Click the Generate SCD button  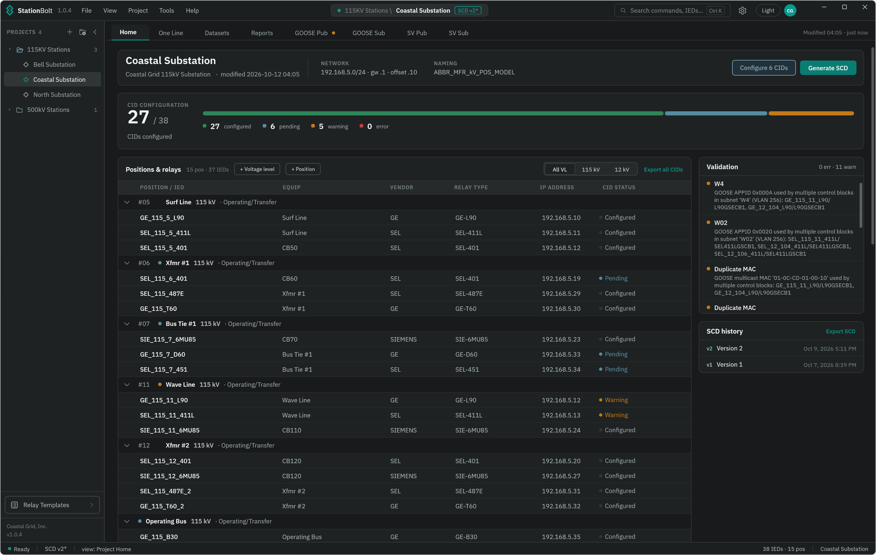tap(828, 68)
